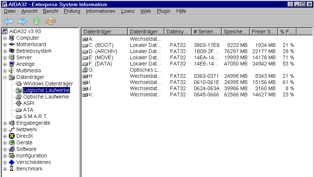Click the Eingabegeräte icon
The image size is (314, 177).
click(x=12, y=123)
